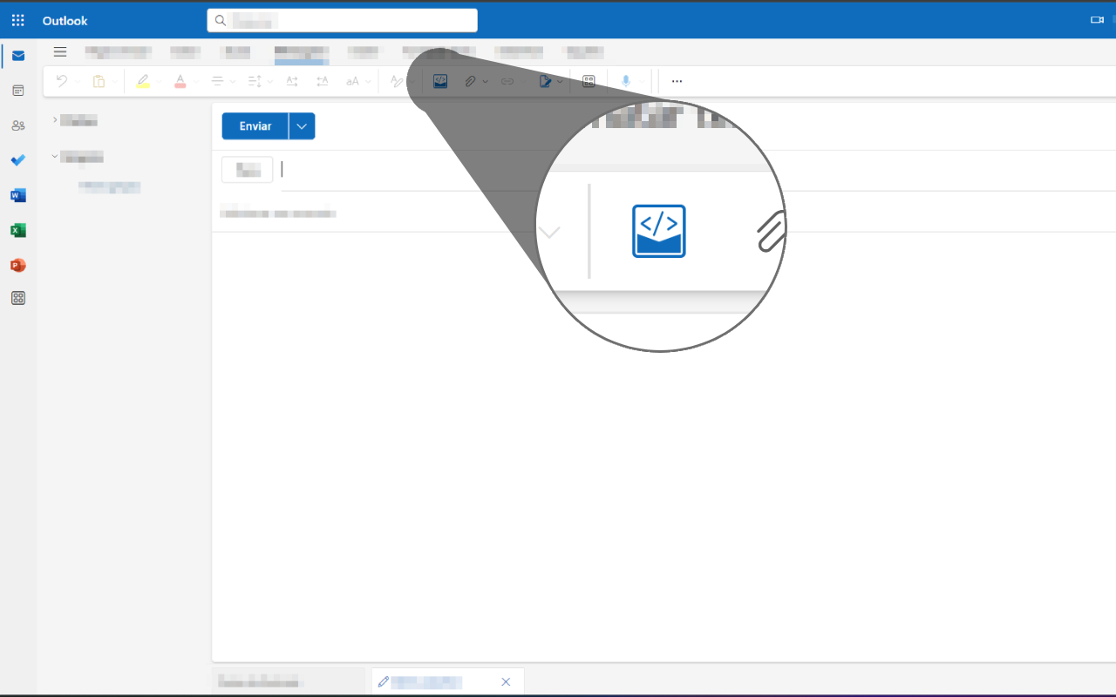Open the To Do checkmark app
The height and width of the screenshot is (697, 1116).
[18, 160]
